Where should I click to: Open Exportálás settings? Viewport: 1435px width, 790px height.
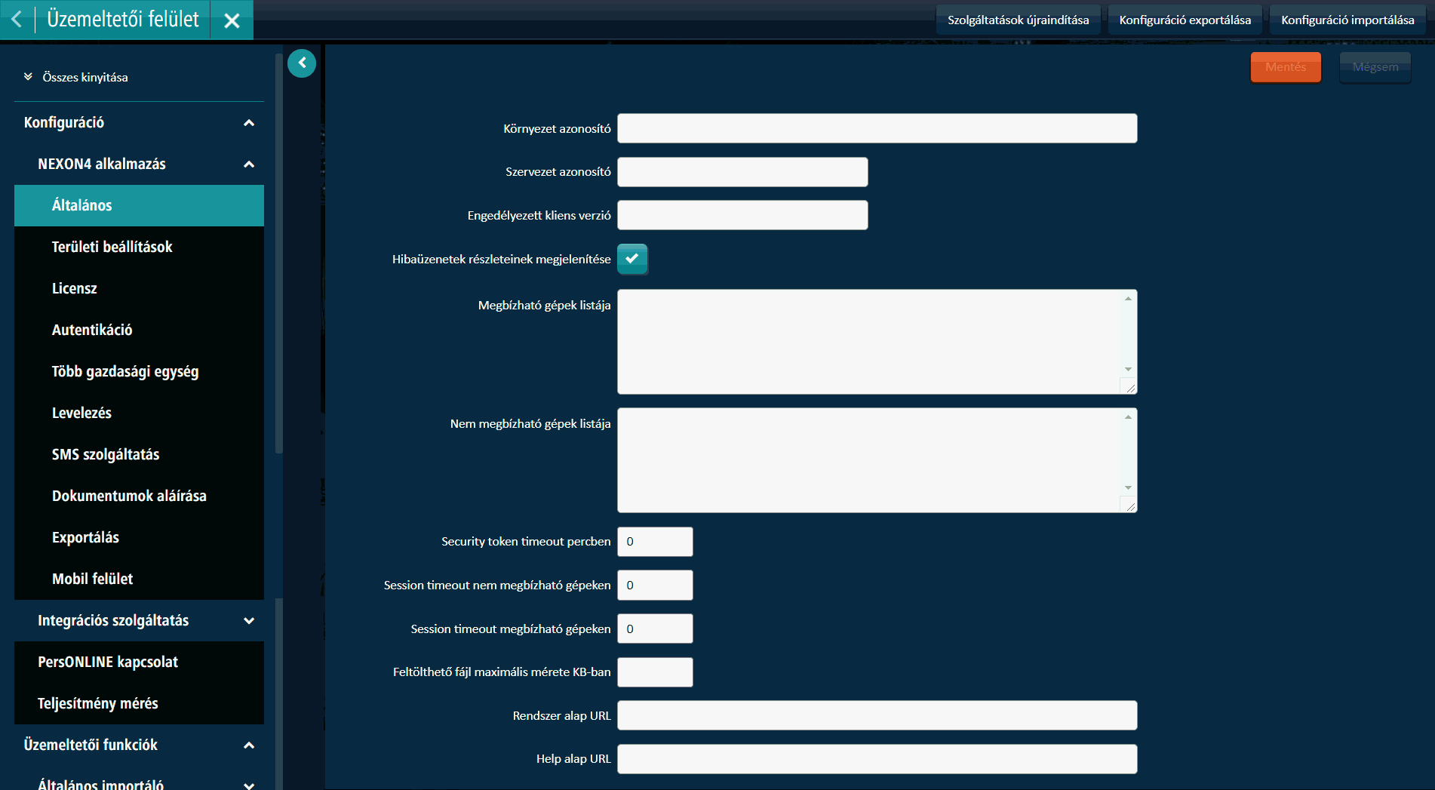pos(139,537)
